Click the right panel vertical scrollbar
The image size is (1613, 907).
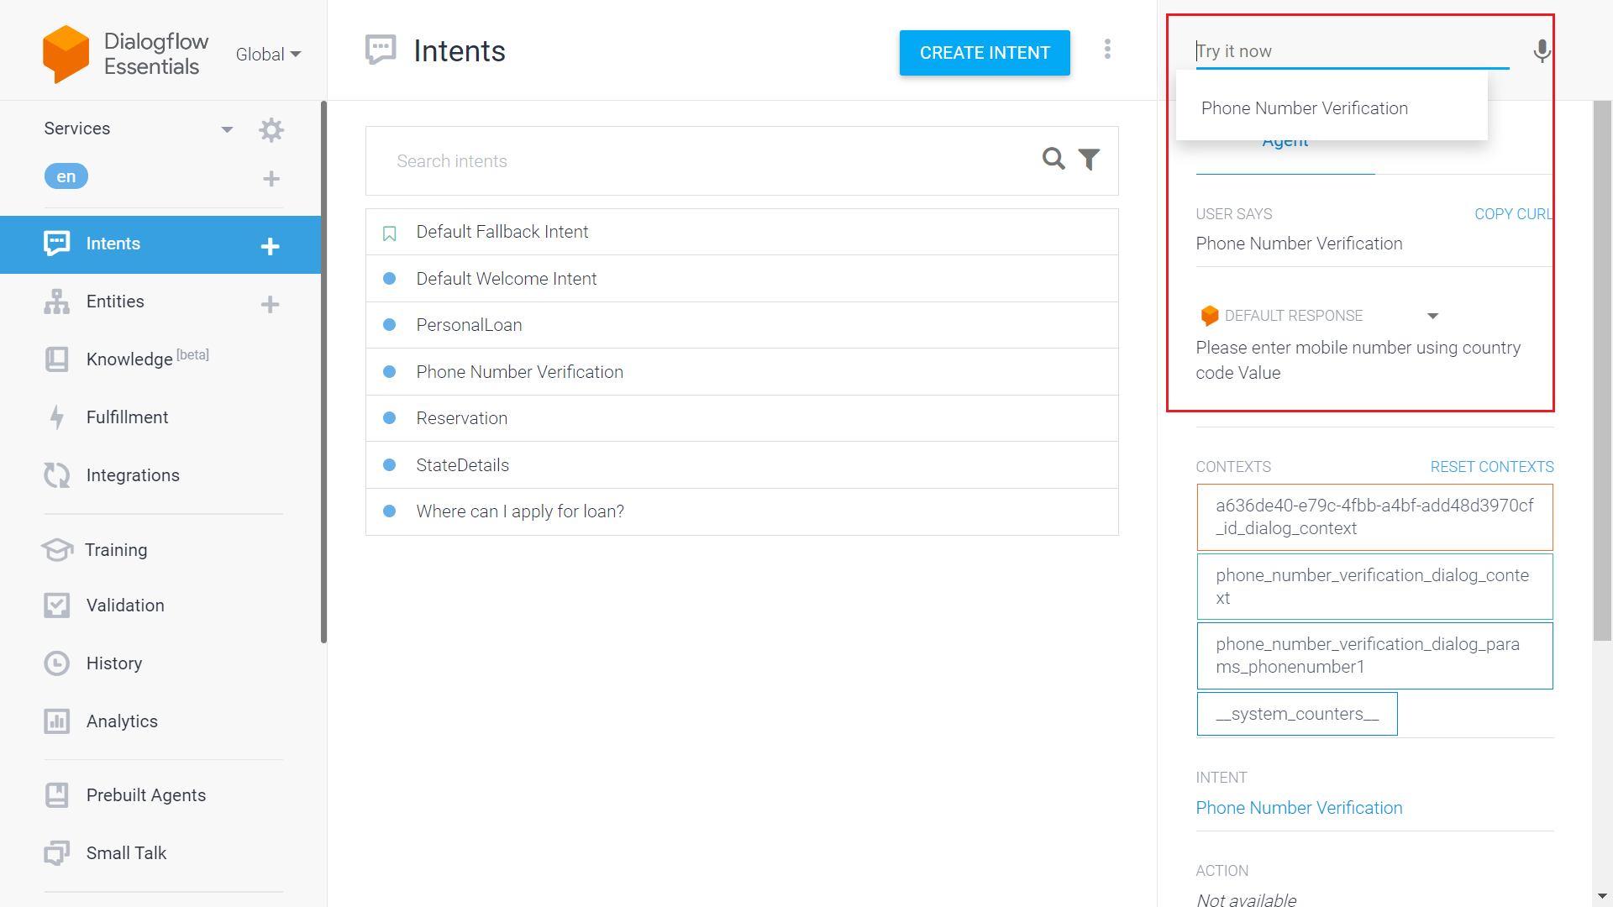coord(1602,370)
